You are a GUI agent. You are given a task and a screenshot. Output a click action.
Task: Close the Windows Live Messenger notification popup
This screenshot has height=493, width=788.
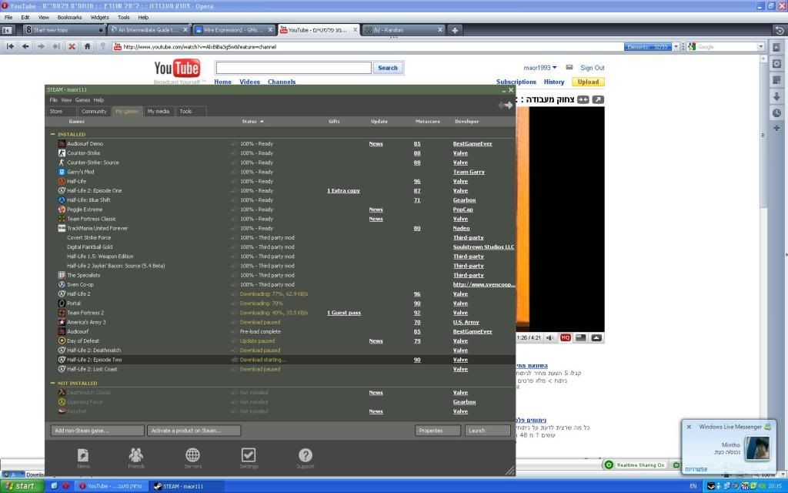tap(689, 427)
